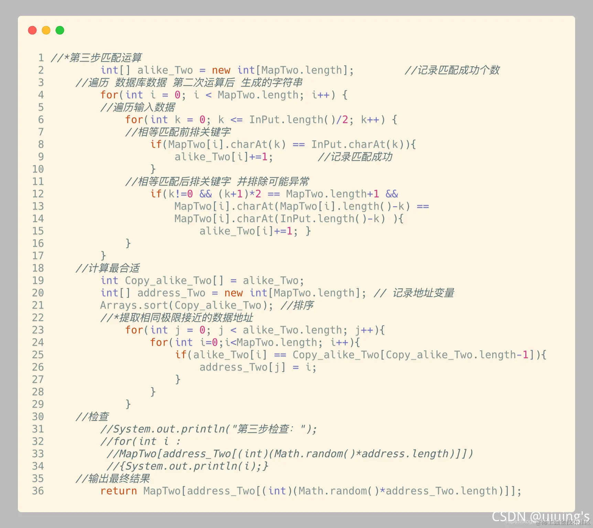Viewport: 593px width, 528px height.
Task: Click line number 28 in the gutter
Action: (38, 392)
